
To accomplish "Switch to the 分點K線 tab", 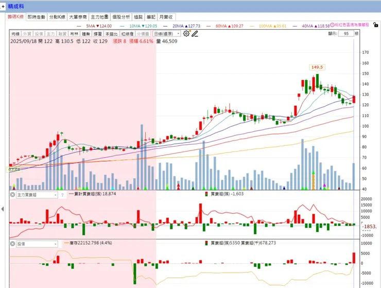I will (x=57, y=17).
